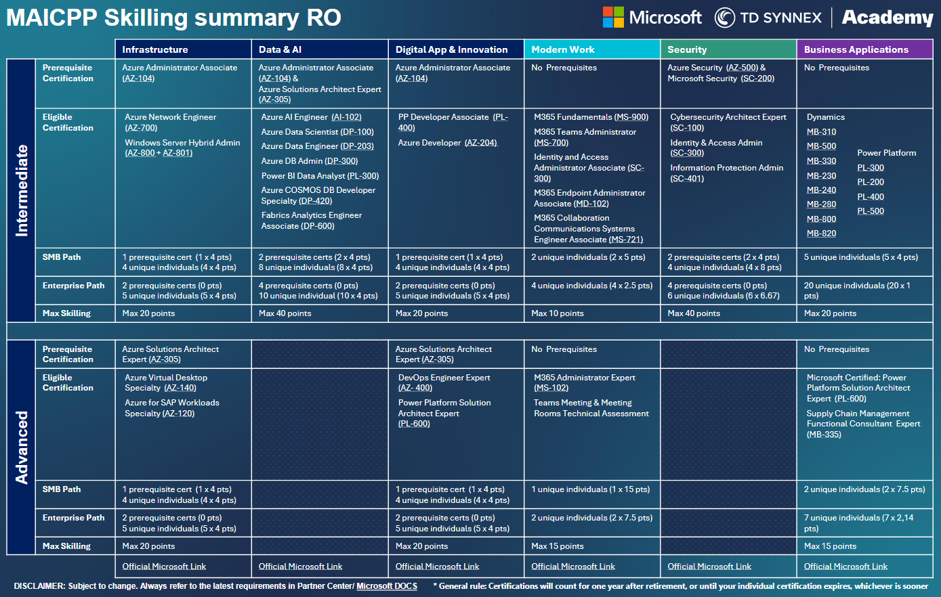
Task: Open the AZ-700 Azure Network Engineer link
Action: pyautogui.click(x=141, y=128)
